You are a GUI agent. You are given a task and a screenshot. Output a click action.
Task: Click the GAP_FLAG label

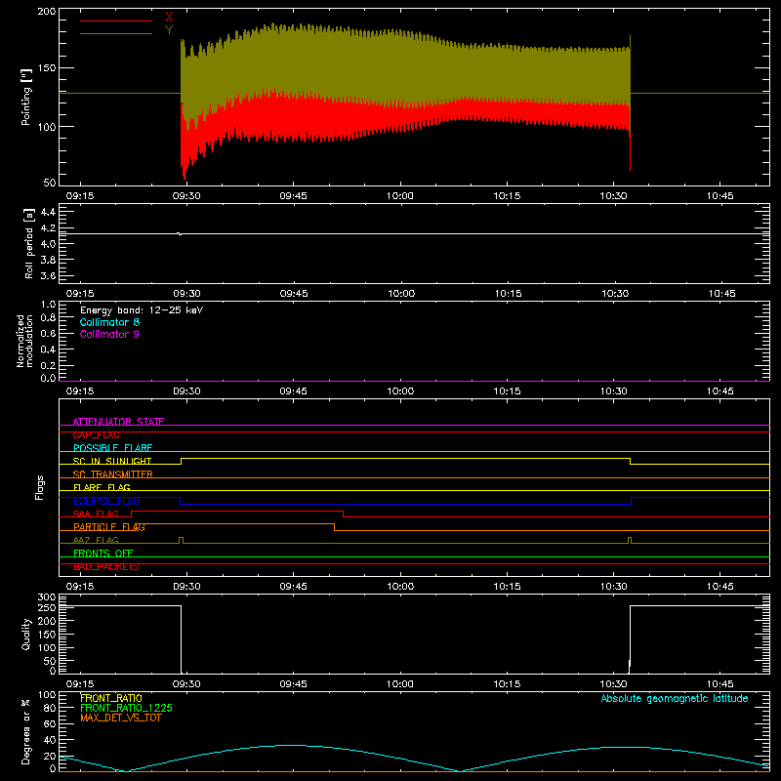[x=96, y=434]
